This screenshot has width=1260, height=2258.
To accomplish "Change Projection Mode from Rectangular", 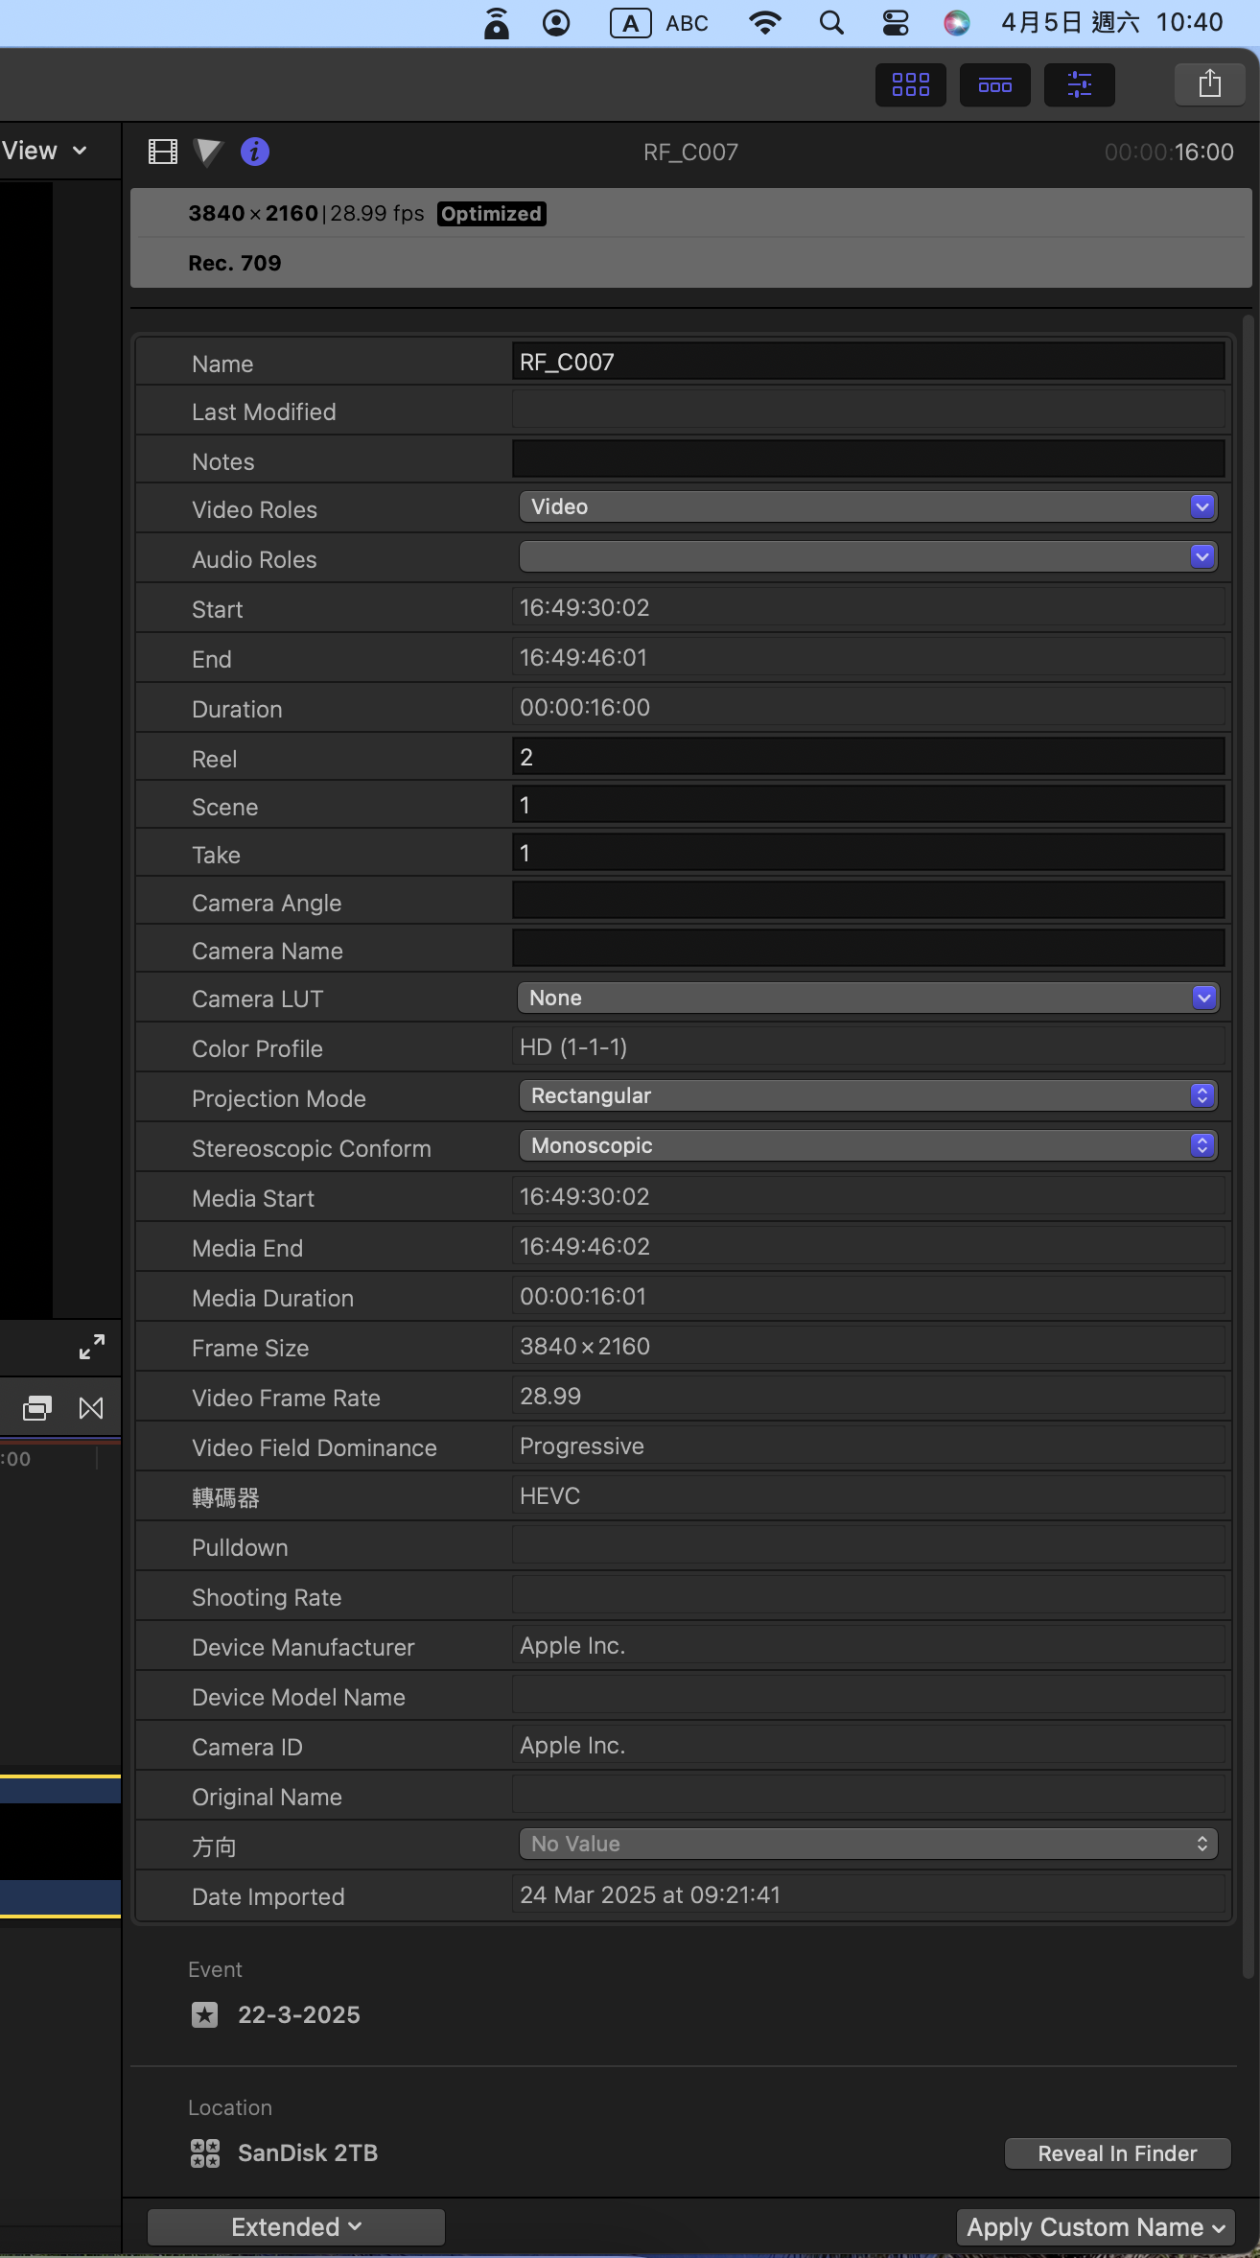I will (868, 1095).
